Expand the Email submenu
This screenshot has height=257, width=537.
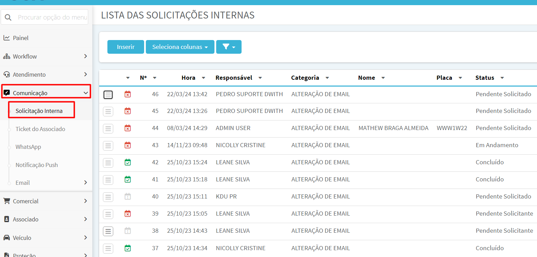(46, 183)
